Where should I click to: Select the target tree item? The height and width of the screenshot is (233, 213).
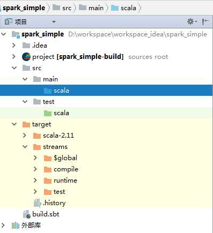click(x=41, y=124)
